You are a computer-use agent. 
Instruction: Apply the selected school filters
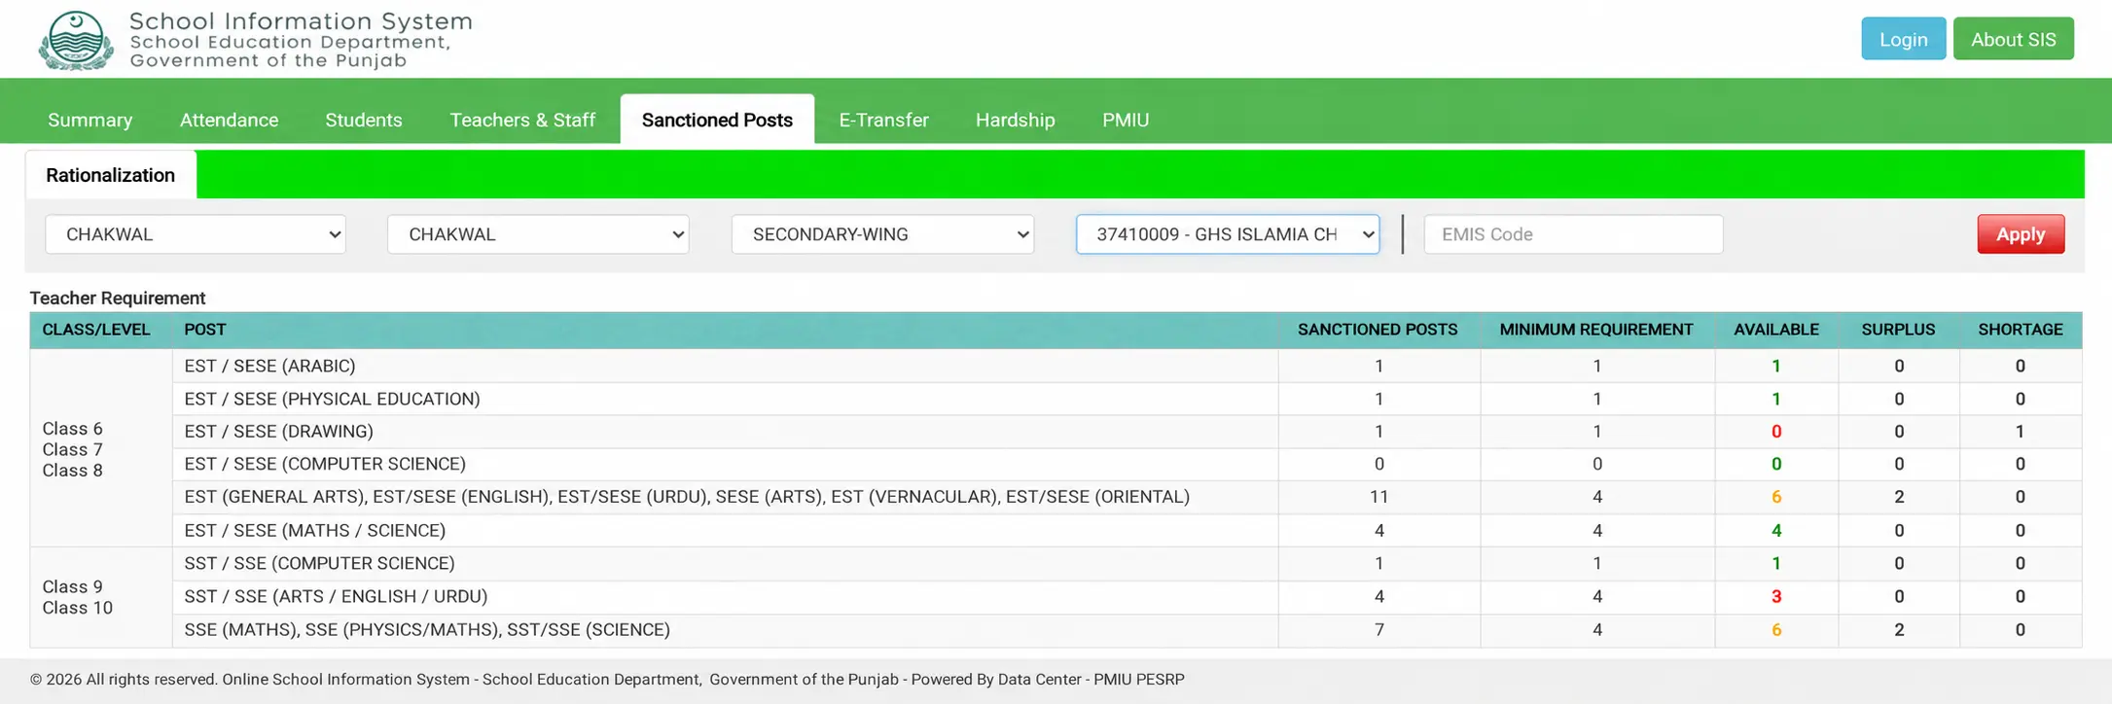[2021, 234]
